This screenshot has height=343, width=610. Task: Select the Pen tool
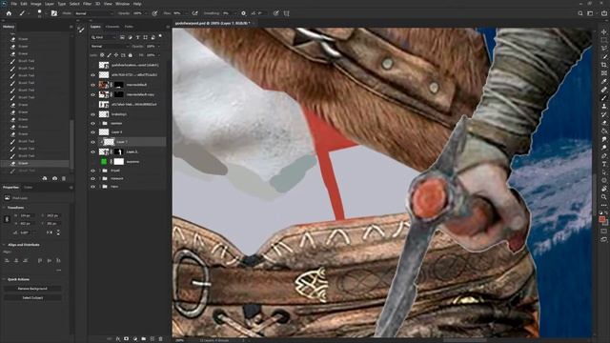coord(603,155)
